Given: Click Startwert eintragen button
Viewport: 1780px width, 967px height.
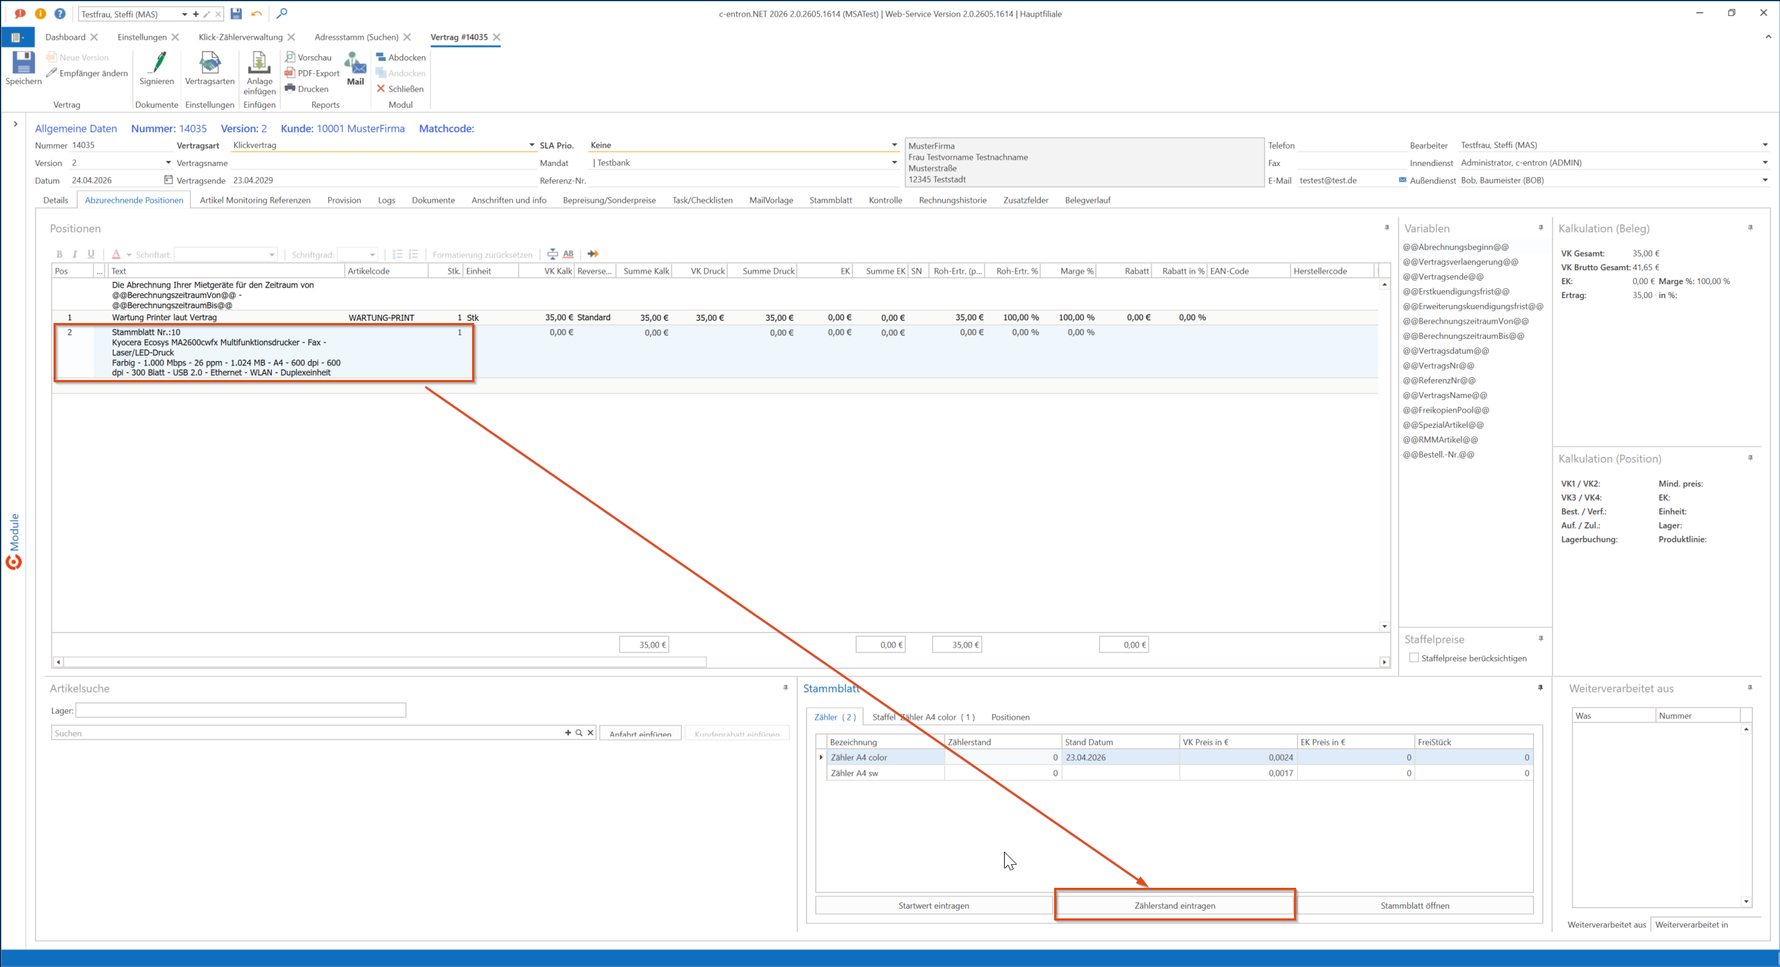Looking at the screenshot, I should click(x=934, y=905).
